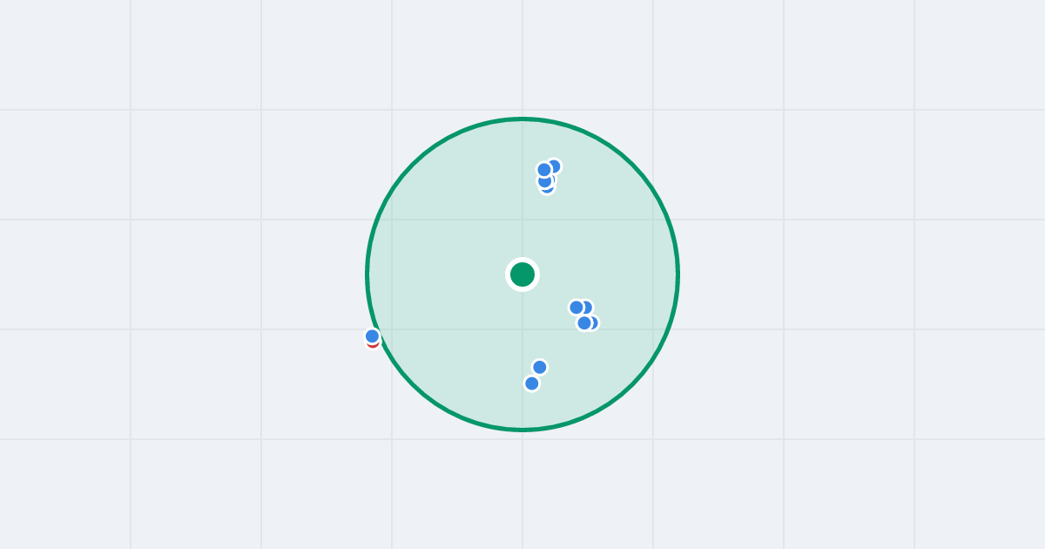Select the middle marker of the upper cluster

click(545, 180)
